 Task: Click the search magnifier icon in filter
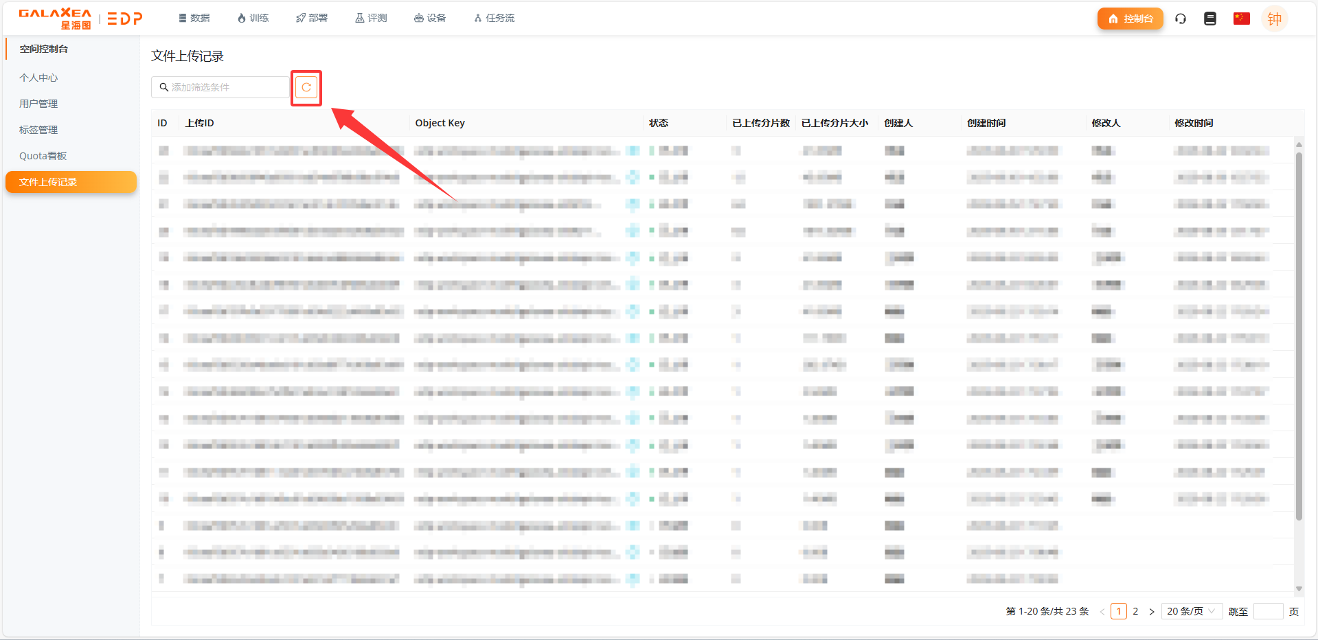tap(164, 87)
